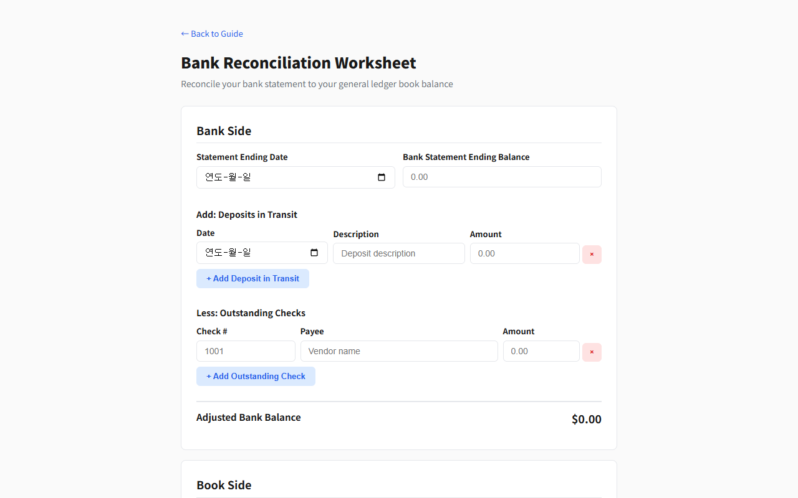Click Add Deposit in Transit

tap(252, 278)
